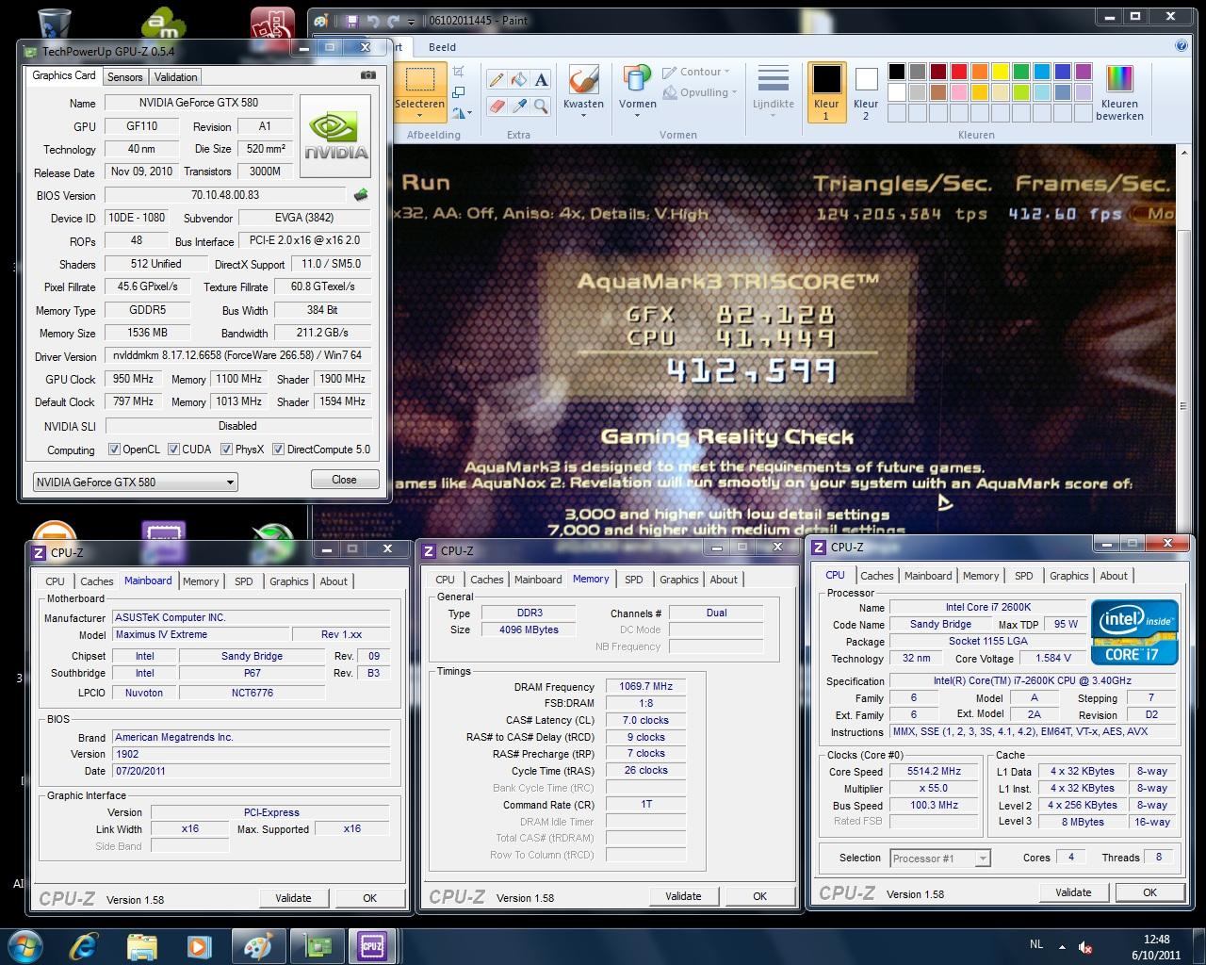This screenshot has height=965, width=1206.
Task: Toggle the DirectCompute 5.0 checkbox
Action: (x=278, y=450)
